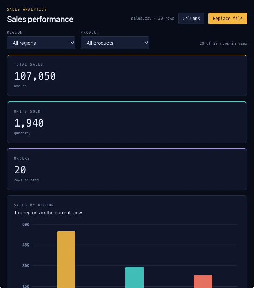Click the SALES BY REGION label
Viewport: 254px width, 288px height.
(x=34, y=205)
